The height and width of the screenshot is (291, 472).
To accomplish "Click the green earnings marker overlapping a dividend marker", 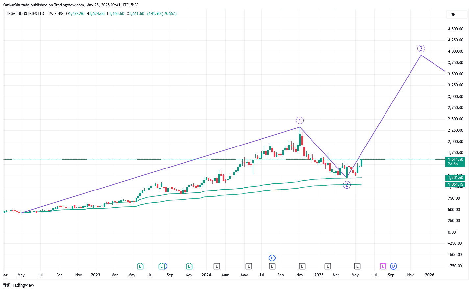I will pyautogui.click(x=161, y=266).
